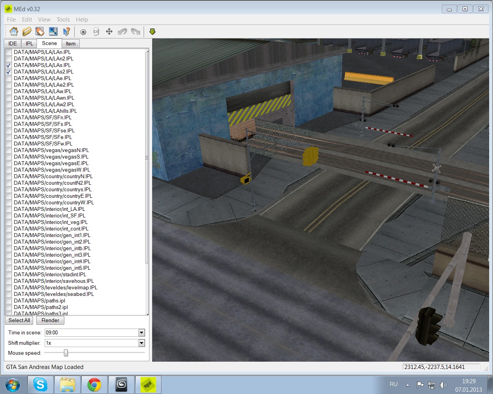Click the volume speaker tray icon
This screenshot has height=394, width=493.
[443, 385]
